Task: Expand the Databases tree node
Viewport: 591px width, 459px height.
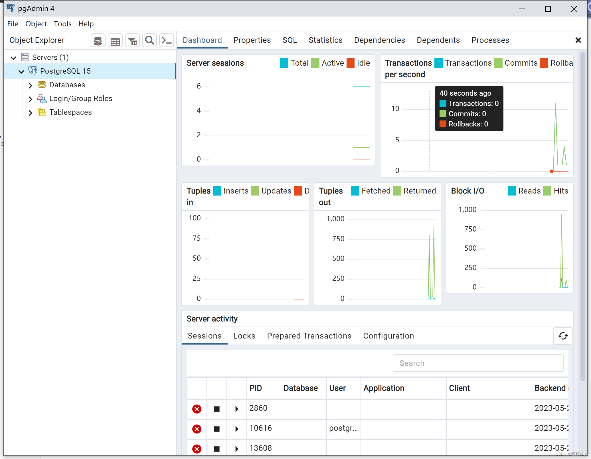Action: [x=31, y=85]
